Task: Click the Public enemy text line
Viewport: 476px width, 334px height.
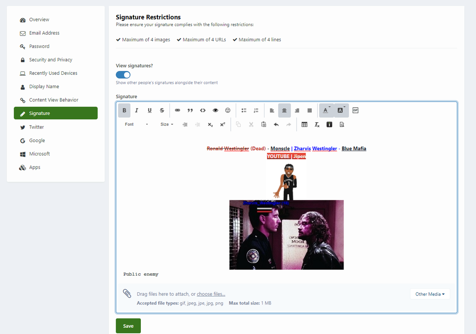Action: 141,274
